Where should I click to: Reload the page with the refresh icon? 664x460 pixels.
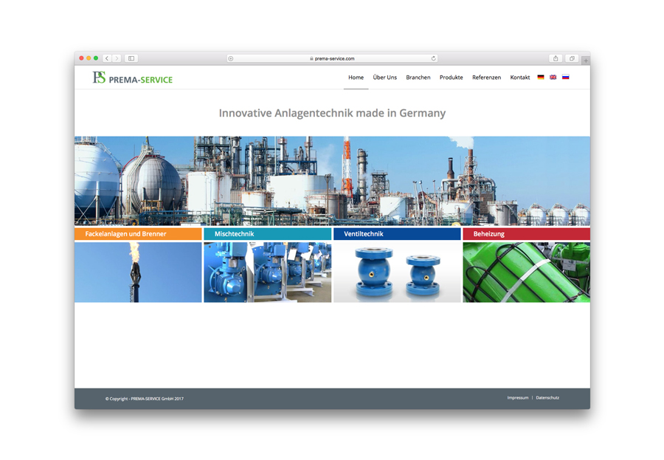pos(433,58)
